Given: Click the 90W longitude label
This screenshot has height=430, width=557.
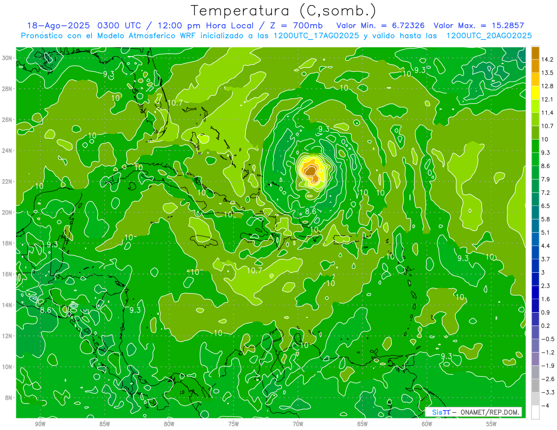Looking at the screenshot, I should pyautogui.click(x=40, y=424).
